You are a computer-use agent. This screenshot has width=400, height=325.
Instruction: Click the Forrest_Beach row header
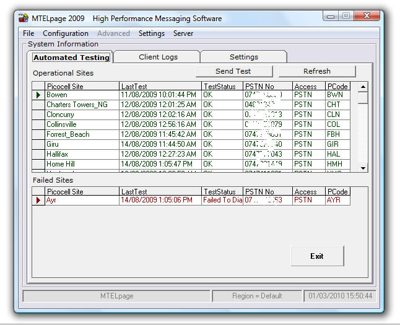(38, 135)
